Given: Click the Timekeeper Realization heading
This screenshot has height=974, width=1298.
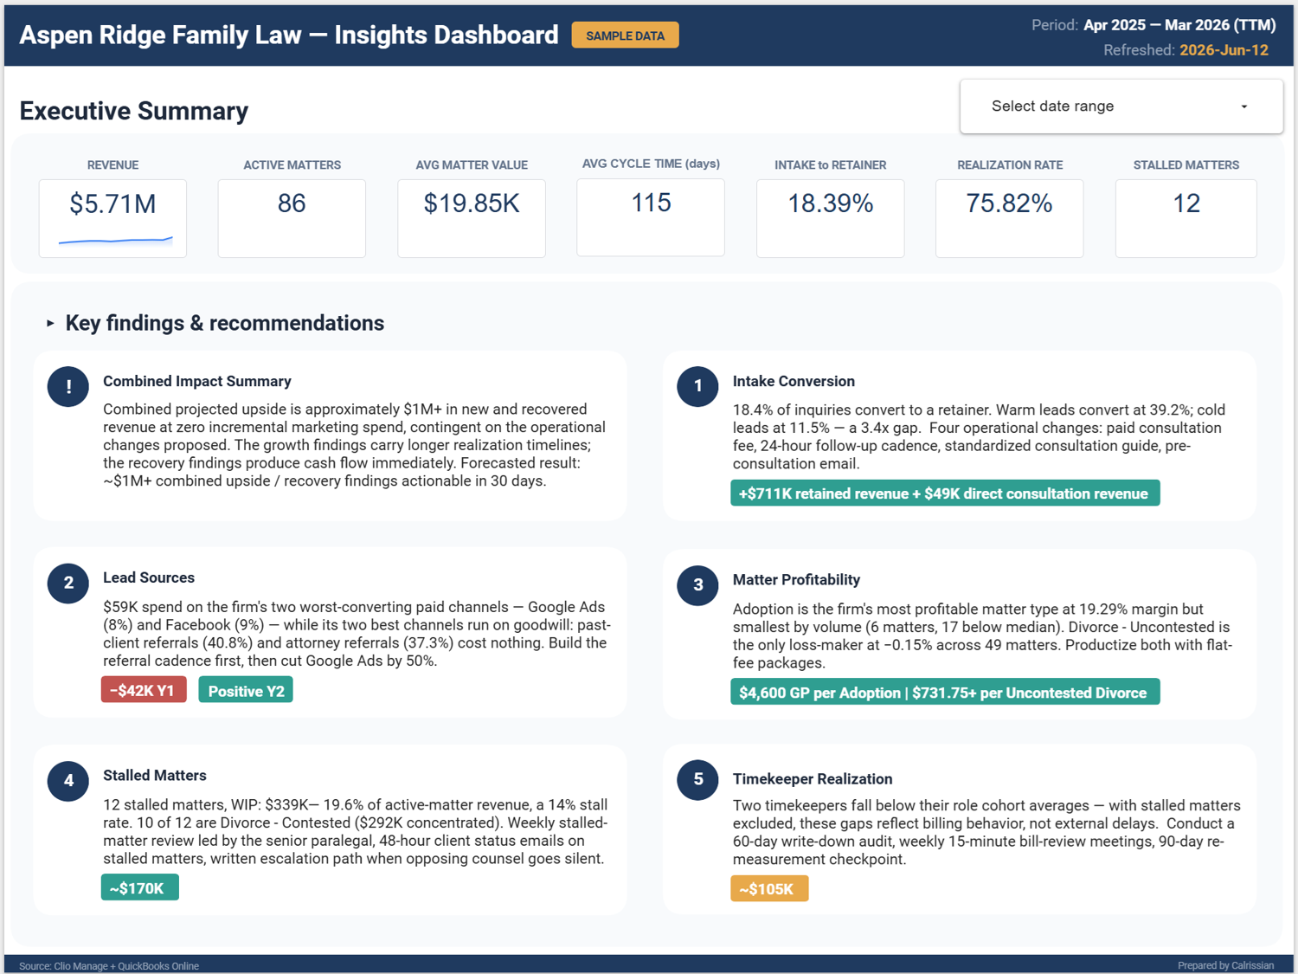Looking at the screenshot, I should pyautogui.click(x=813, y=778).
